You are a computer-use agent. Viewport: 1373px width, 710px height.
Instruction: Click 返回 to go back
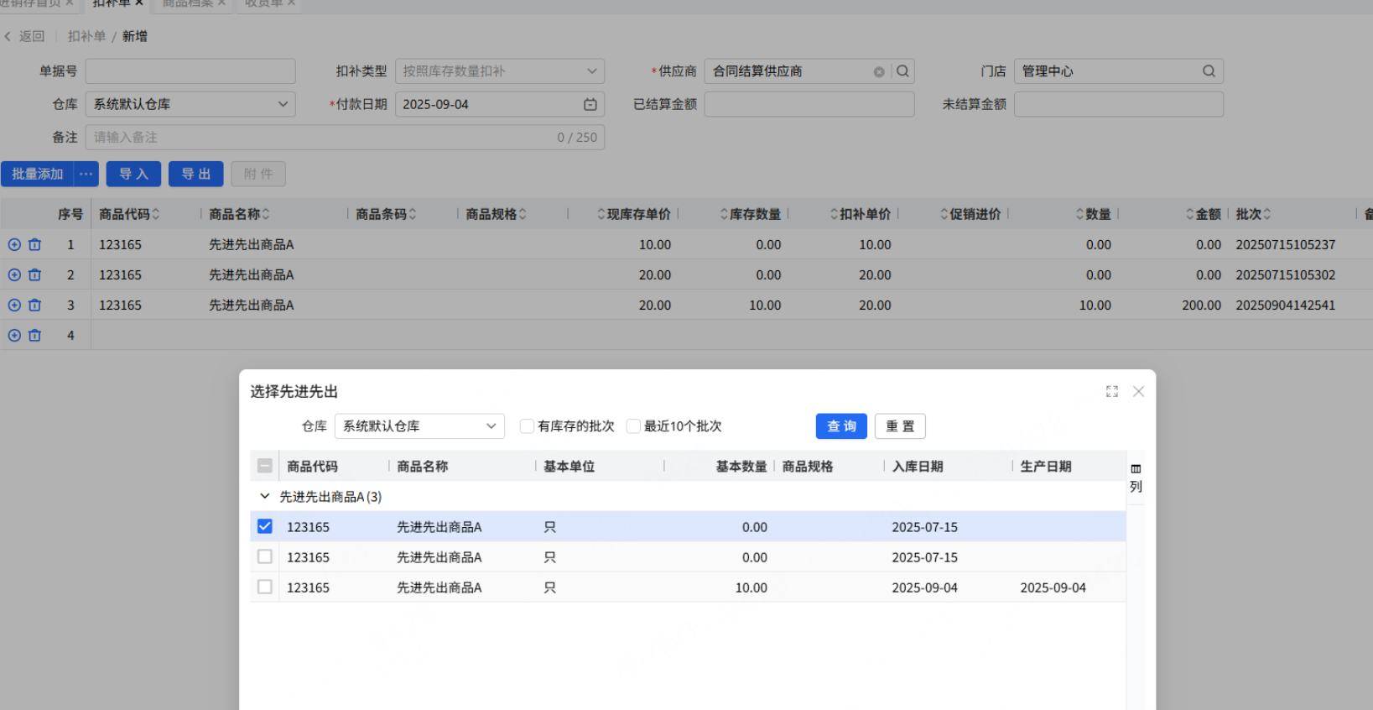pyautogui.click(x=25, y=36)
